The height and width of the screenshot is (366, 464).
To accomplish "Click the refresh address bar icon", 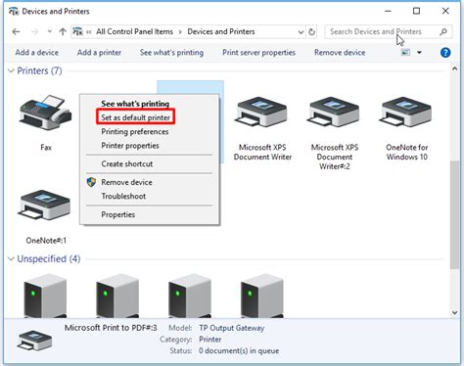I will coord(312,32).
